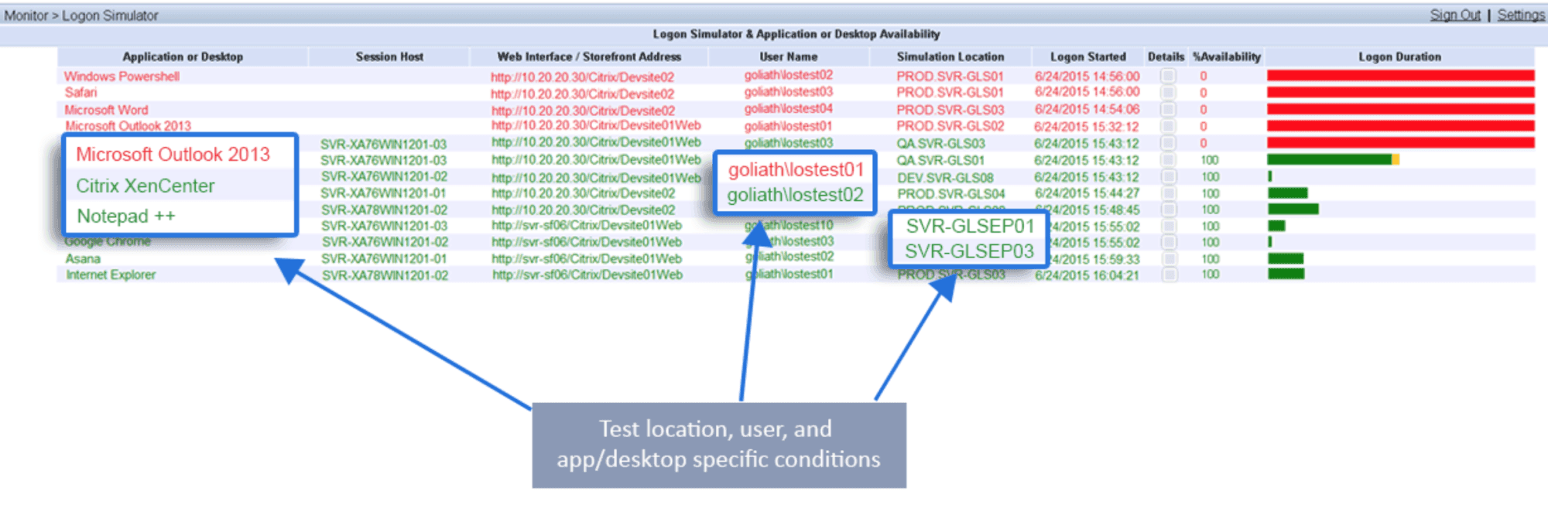The image size is (1548, 505).
Task: Click availability value 0 in Safari row
Action: tap(1204, 93)
